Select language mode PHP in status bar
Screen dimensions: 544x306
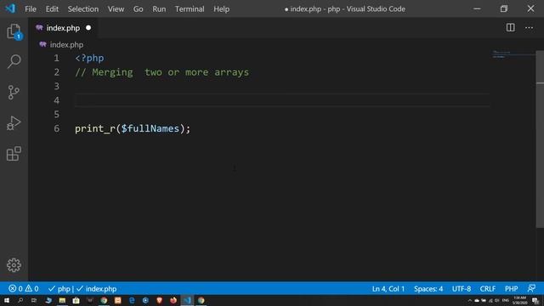511,288
